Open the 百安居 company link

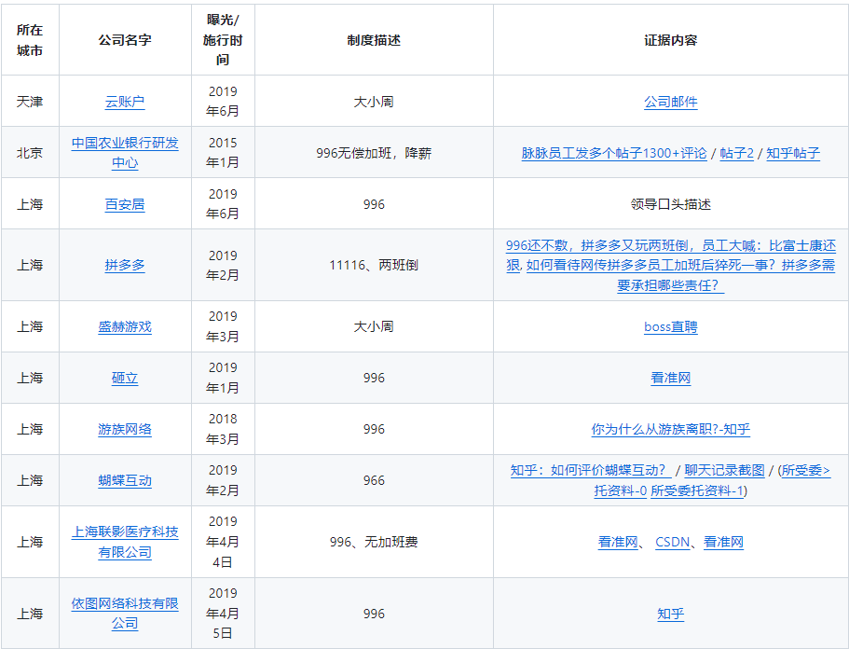click(125, 204)
